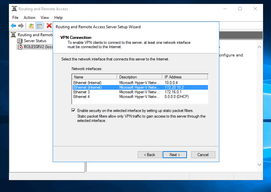Screen dimensions: 271x192
Task: Open the File menu
Action: coord(15,18)
